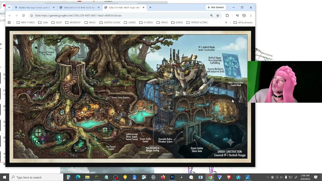Open Photoshop from the taskbar
The image size is (322, 181).
coord(172,177)
